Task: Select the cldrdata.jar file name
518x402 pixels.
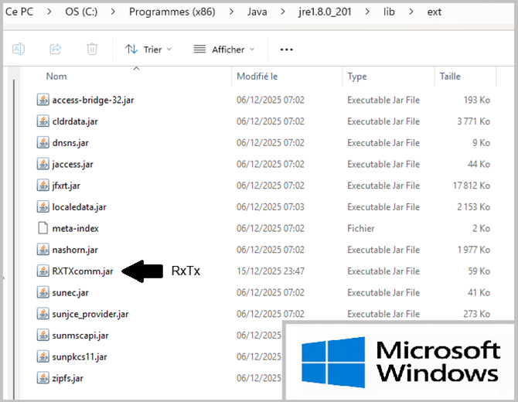Action: [75, 121]
